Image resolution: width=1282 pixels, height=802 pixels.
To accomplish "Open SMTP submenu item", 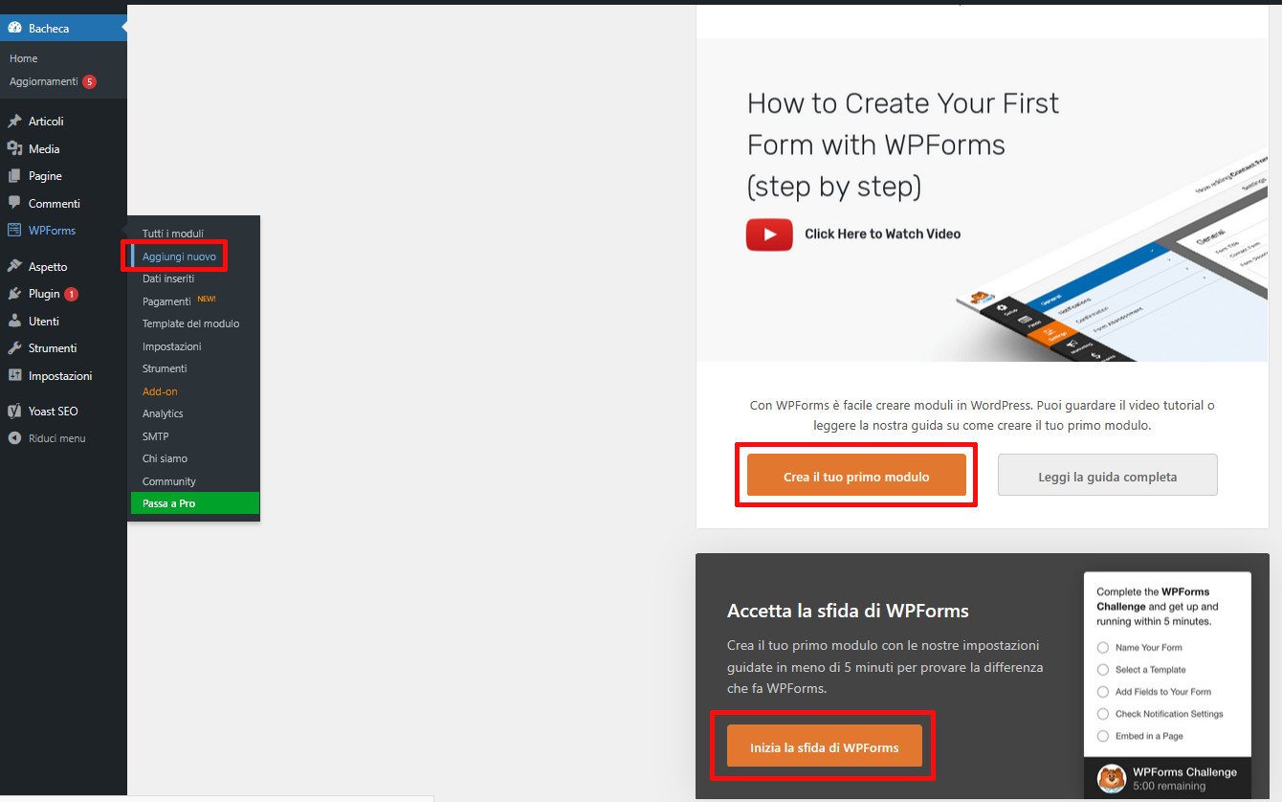I will pos(155,436).
